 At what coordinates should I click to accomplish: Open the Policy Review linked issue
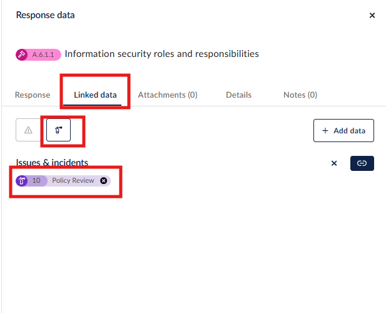73,180
